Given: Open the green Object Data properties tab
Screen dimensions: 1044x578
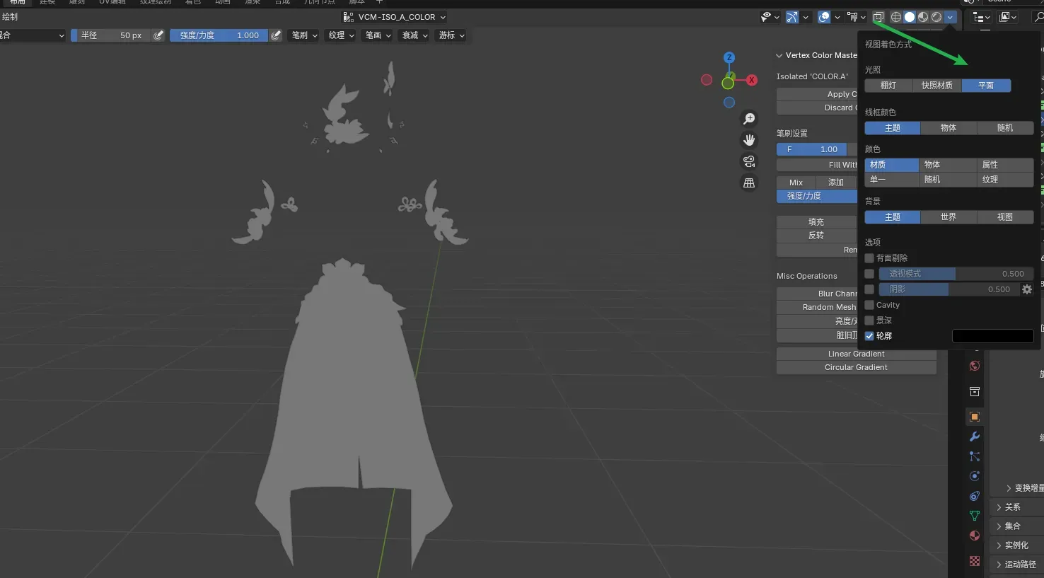Looking at the screenshot, I should pyautogui.click(x=975, y=516).
